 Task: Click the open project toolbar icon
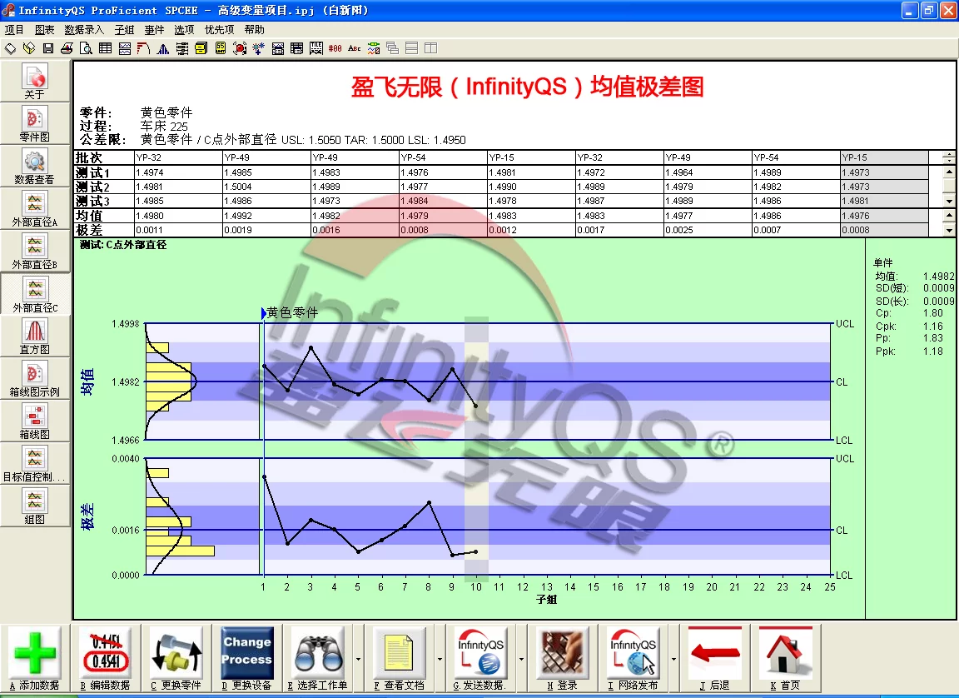pyautogui.click(x=29, y=48)
